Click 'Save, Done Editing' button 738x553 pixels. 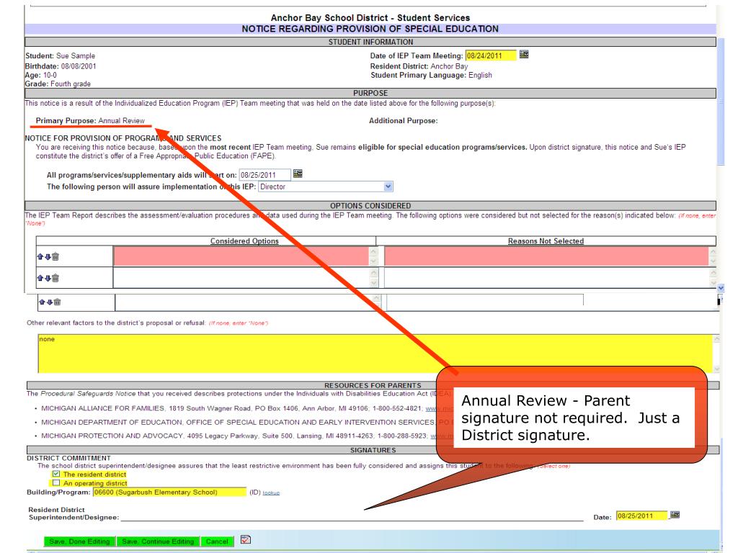79,541
